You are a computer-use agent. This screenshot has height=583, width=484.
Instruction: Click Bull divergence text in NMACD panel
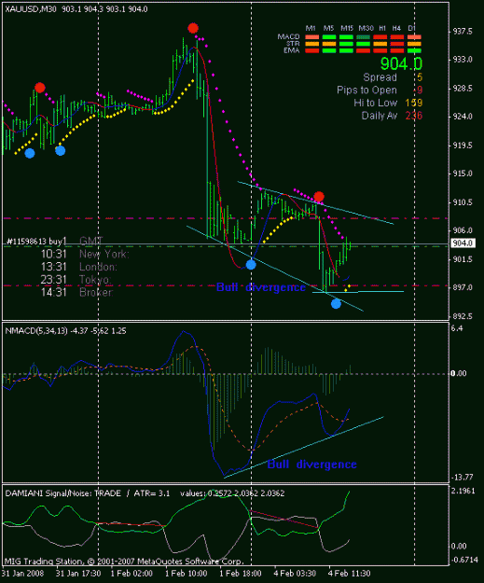[x=311, y=464]
